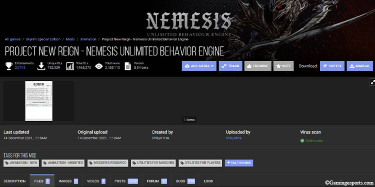The image size is (375, 187).
Task: Start a Manual download
Action: click(x=359, y=66)
